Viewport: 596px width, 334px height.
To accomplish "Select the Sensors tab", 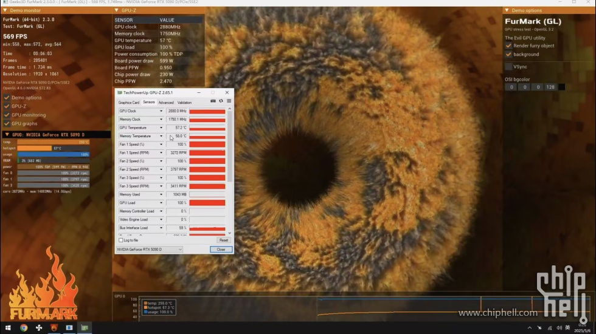I will pyautogui.click(x=148, y=102).
